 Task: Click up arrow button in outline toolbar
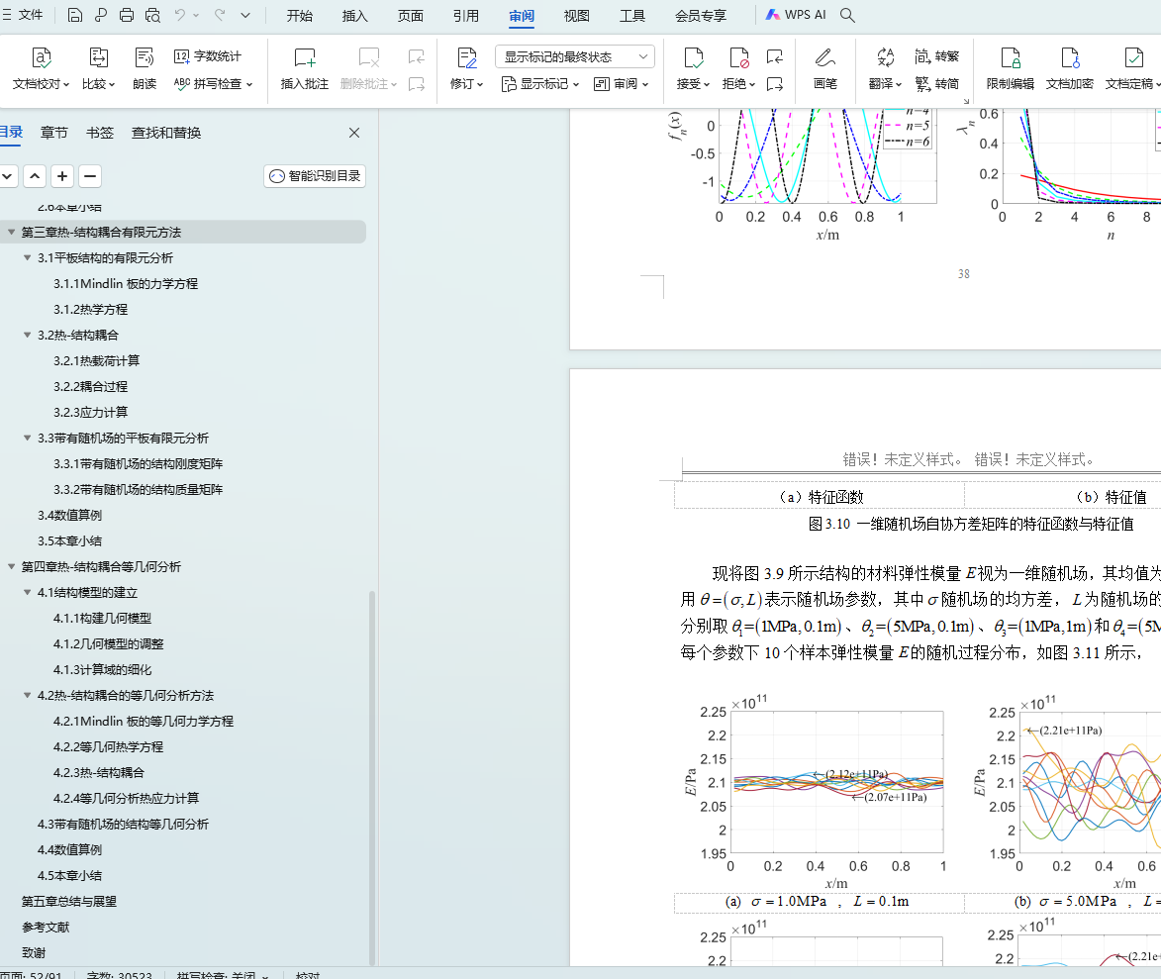coord(35,176)
